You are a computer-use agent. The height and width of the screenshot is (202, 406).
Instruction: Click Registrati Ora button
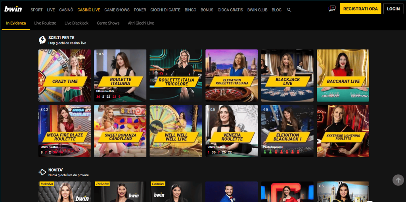[x=360, y=9]
